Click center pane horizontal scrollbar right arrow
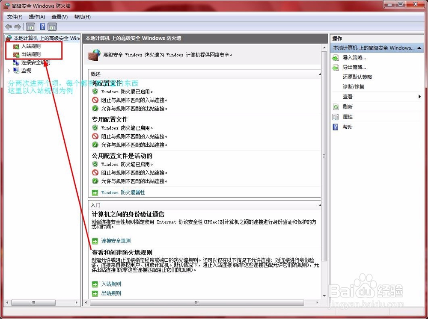 point(317,302)
